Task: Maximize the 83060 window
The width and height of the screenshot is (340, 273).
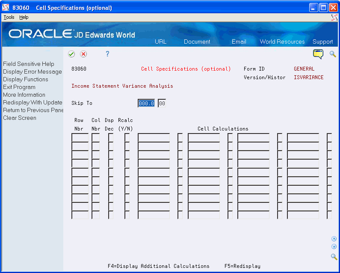Action: pyautogui.click(x=323, y=8)
